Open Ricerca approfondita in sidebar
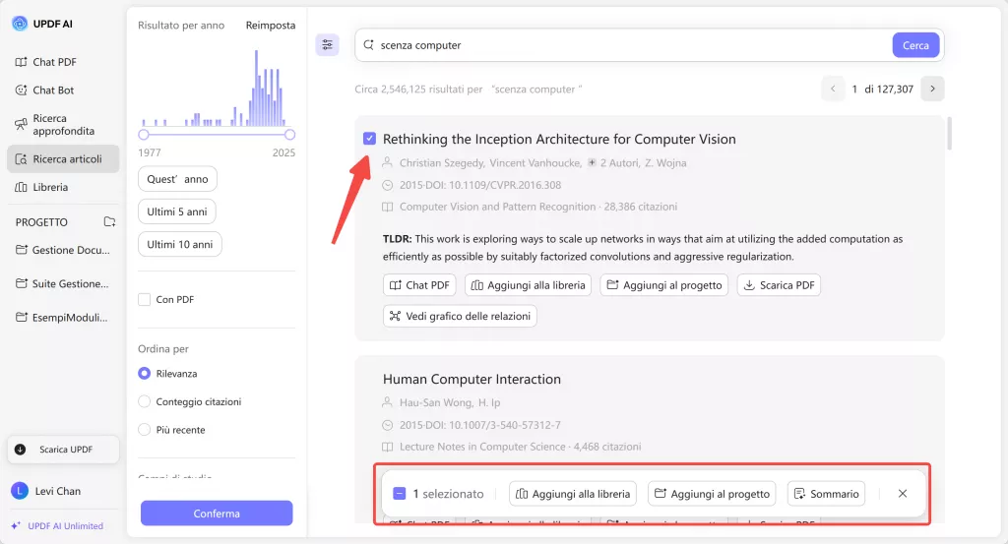1008x544 pixels. [55, 125]
